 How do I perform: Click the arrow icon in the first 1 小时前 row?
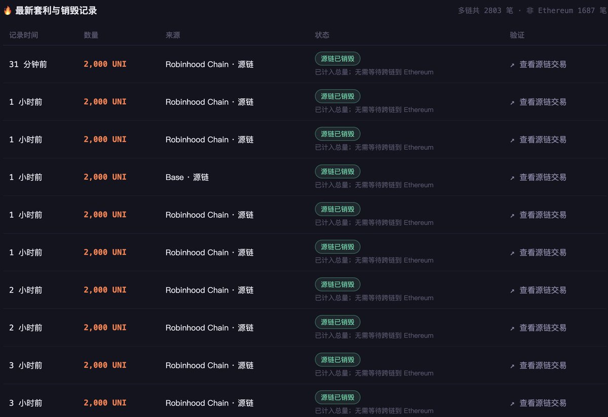(512, 103)
